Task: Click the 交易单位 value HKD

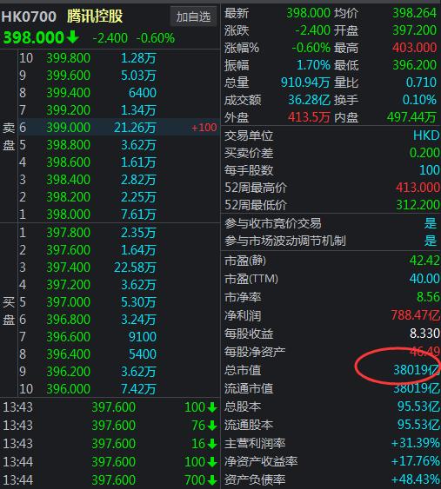Action: point(426,135)
